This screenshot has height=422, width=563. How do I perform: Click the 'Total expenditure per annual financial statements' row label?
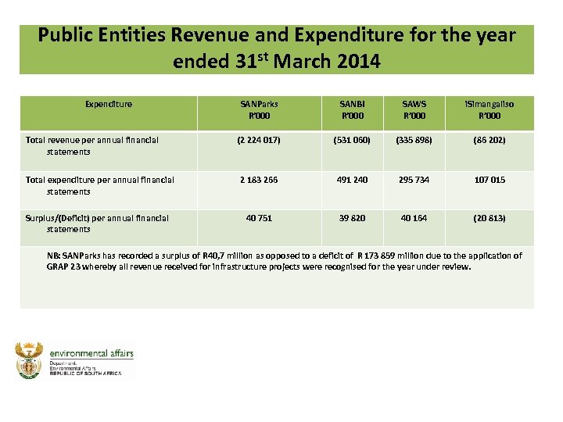click(100, 185)
